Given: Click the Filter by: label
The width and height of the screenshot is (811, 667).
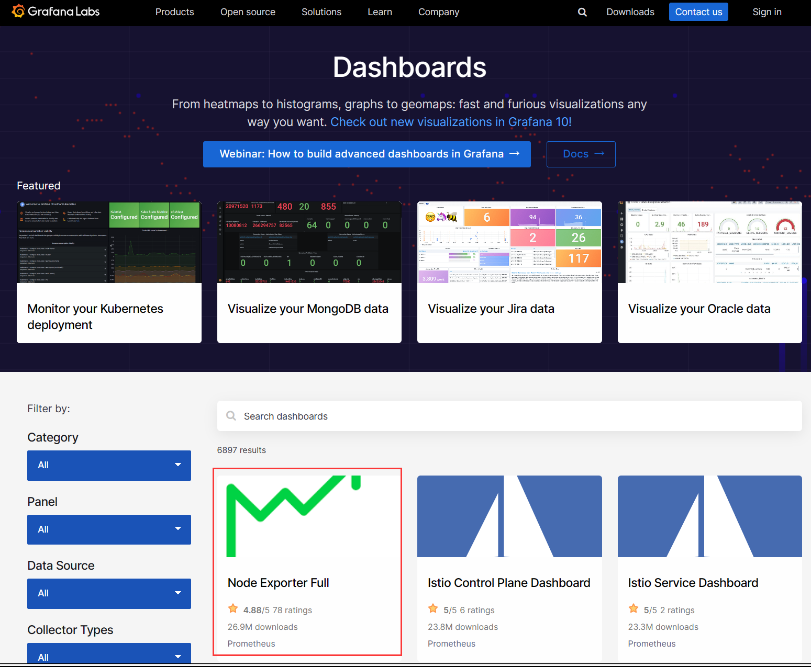Looking at the screenshot, I should point(49,409).
